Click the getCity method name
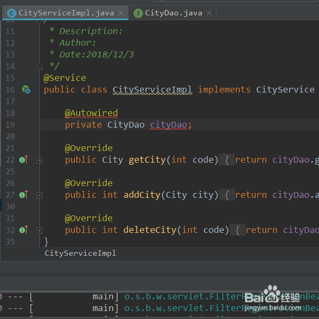319x319 pixels. [147, 160]
